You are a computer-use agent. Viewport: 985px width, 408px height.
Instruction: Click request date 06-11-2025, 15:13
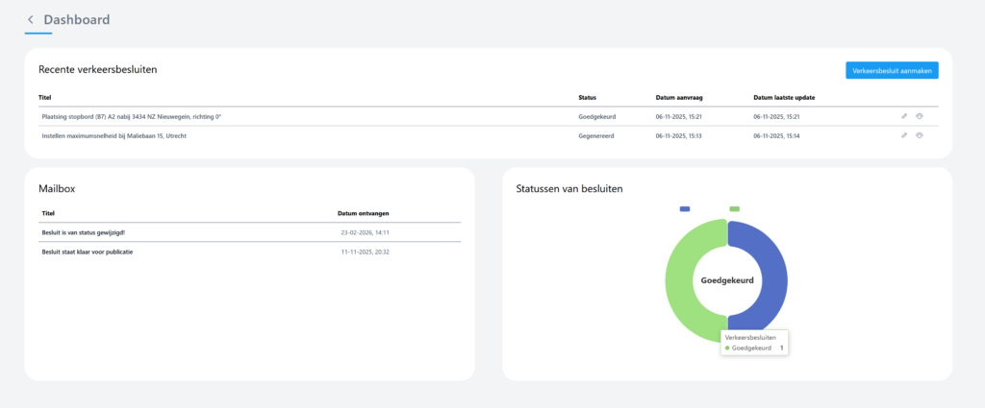[x=678, y=135]
